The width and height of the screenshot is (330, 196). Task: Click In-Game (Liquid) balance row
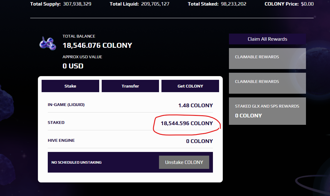point(130,105)
